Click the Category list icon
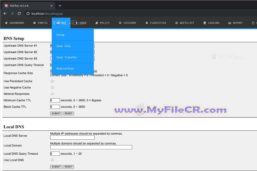Image resolution: width=257 pixels, height=171 pixels. tap(120, 23)
